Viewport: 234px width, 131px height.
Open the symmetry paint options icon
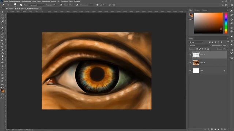pyautogui.click(x=114, y=5)
